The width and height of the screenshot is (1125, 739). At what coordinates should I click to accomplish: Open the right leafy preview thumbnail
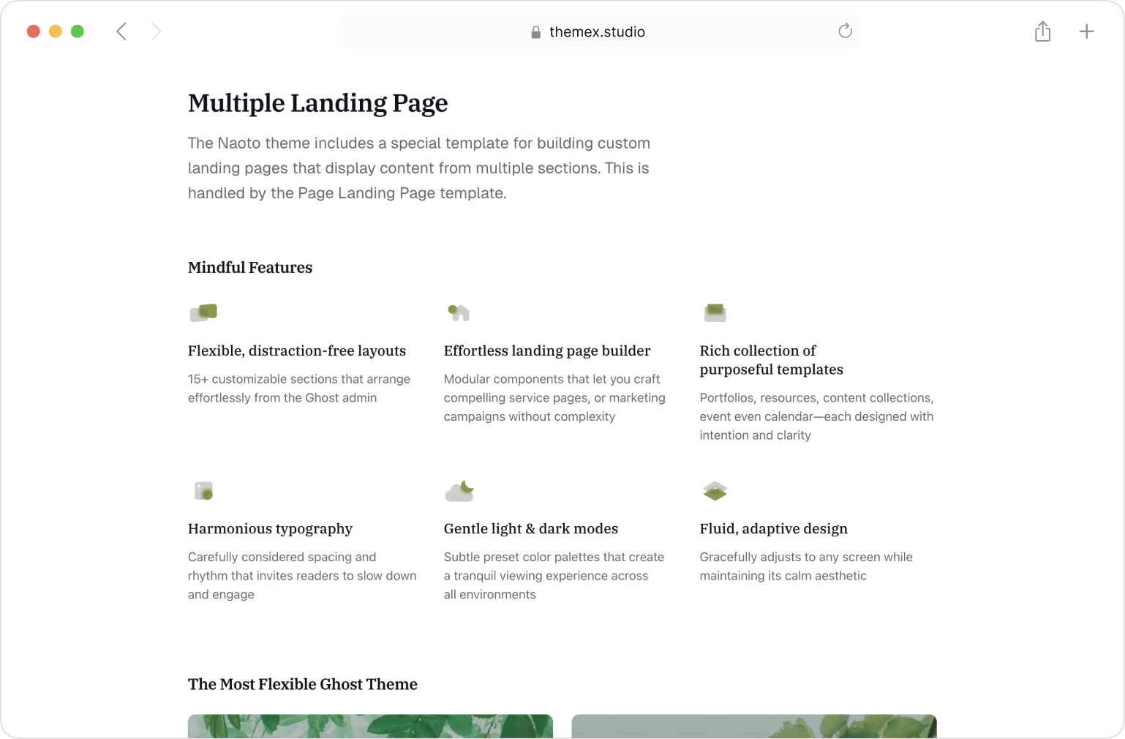pyautogui.click(x=753, y=726)
